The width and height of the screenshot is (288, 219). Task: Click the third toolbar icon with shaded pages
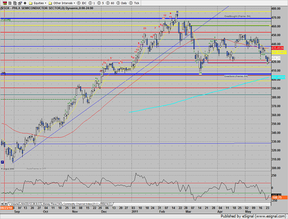(x=15, y=3)
